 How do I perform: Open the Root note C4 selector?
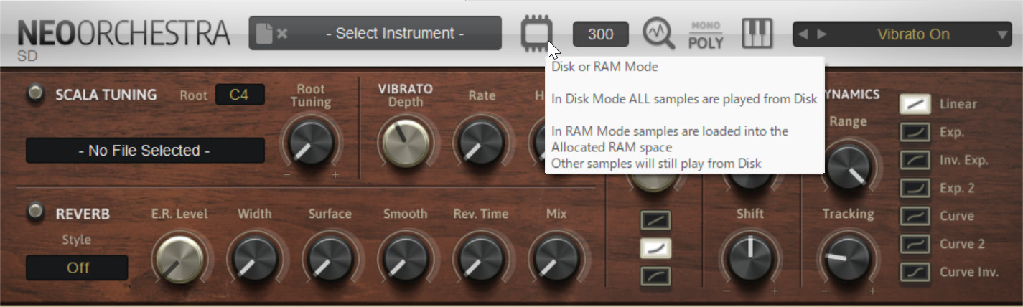240,95
